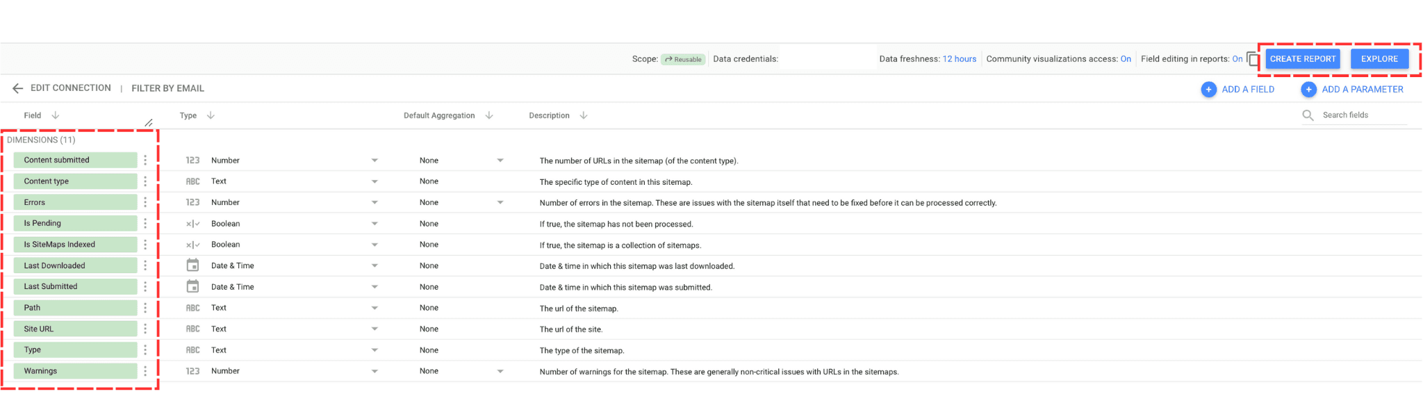Image resolution: width=1423 pixels, height=419 pixels.
Task: Click Filter by Email option
Action: click(x=167, y=88)
